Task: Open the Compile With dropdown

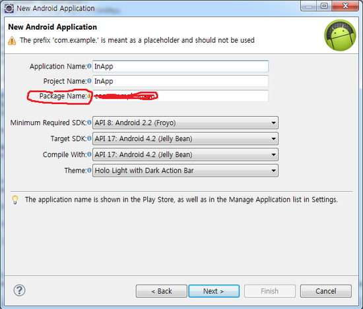Action: click(x=185, y=154)
